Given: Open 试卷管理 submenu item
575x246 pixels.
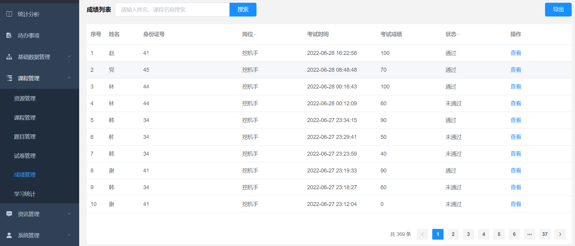Looking at the screenshot, I should (25, 156).
